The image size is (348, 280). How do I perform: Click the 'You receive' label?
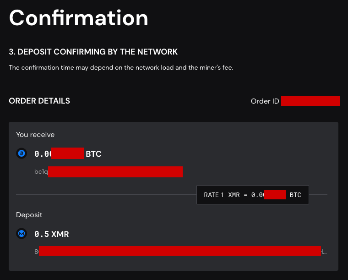point(35,135)
